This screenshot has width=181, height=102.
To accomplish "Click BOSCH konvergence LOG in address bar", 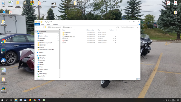I will point(55,27).
